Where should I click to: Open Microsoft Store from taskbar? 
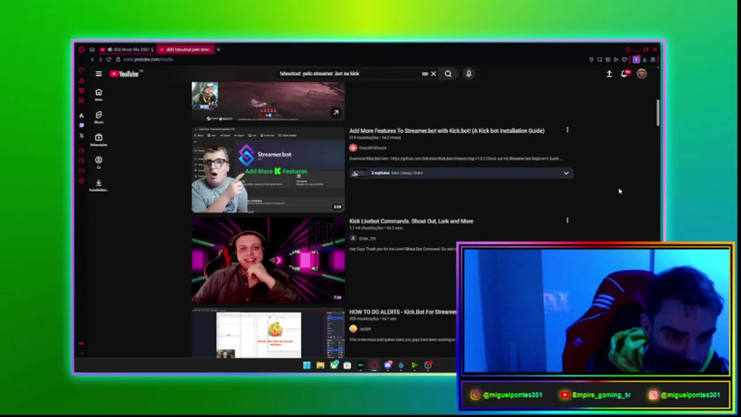pos(347,365)
